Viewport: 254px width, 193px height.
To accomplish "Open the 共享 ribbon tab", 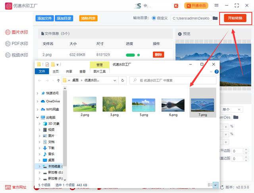I will pyautogui.click(x=69, y=71).
